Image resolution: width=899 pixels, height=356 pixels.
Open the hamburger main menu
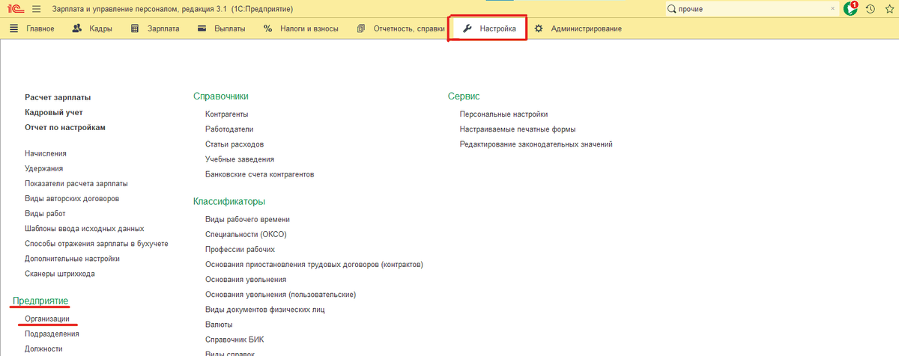click(36, 9)
